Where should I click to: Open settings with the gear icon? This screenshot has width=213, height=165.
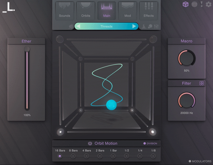click(x=208, y=4)
